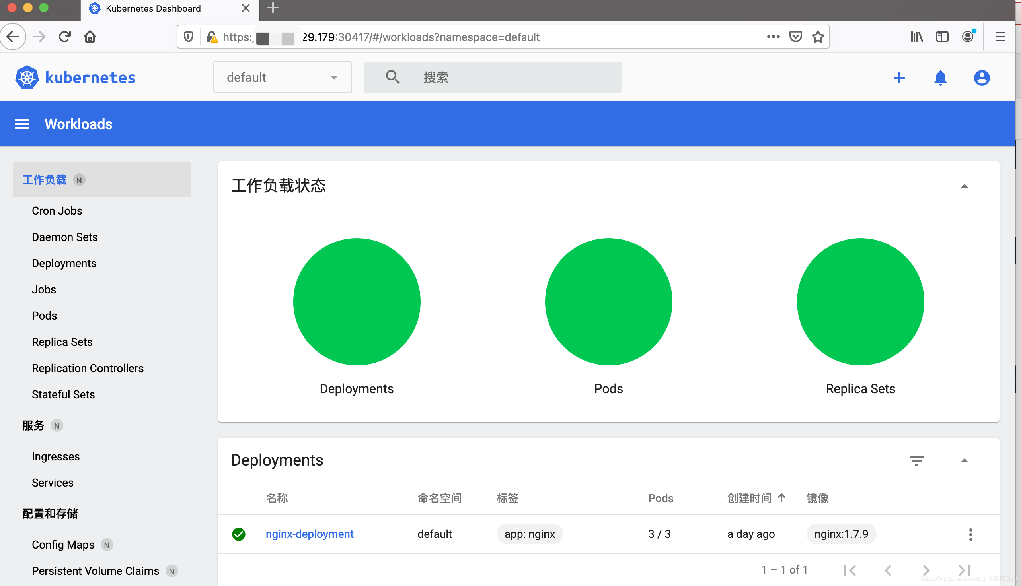Collapse the 工作负载状态 card

[x=964, y=186]
